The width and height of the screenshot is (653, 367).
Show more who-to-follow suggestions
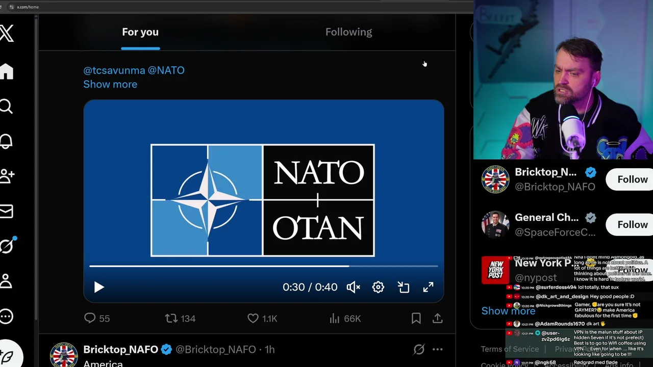click(508, 311)
